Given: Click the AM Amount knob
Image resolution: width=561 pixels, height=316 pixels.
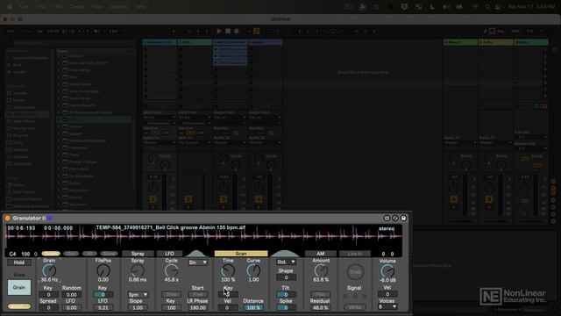Looking at the screenshot, I should [x=321, y=271].
